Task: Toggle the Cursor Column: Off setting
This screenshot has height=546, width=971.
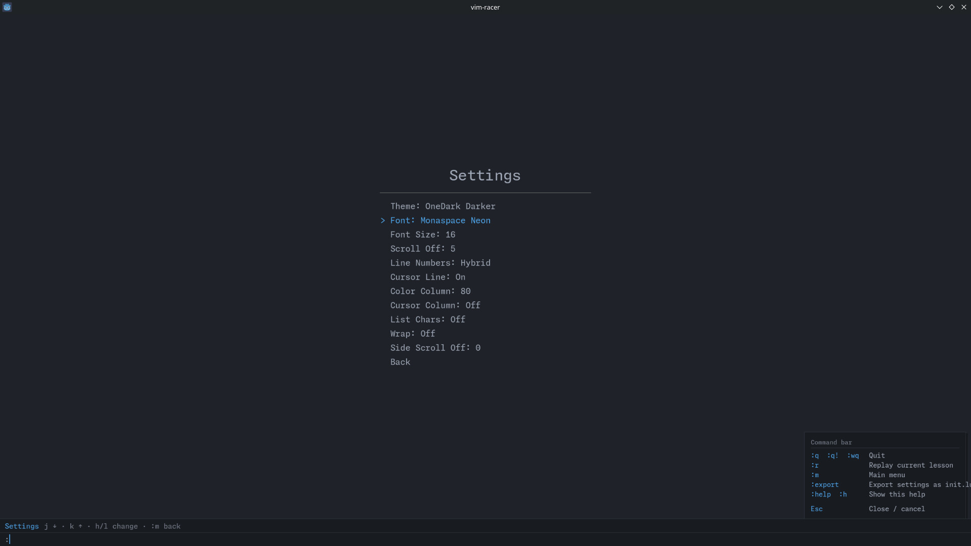Action: 435,305
